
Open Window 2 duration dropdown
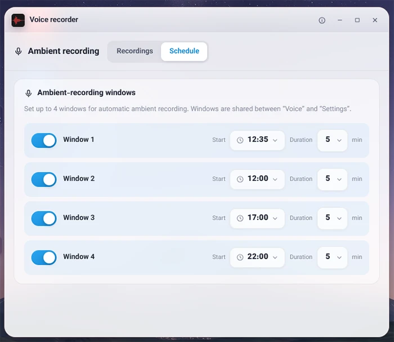[332, 179]
